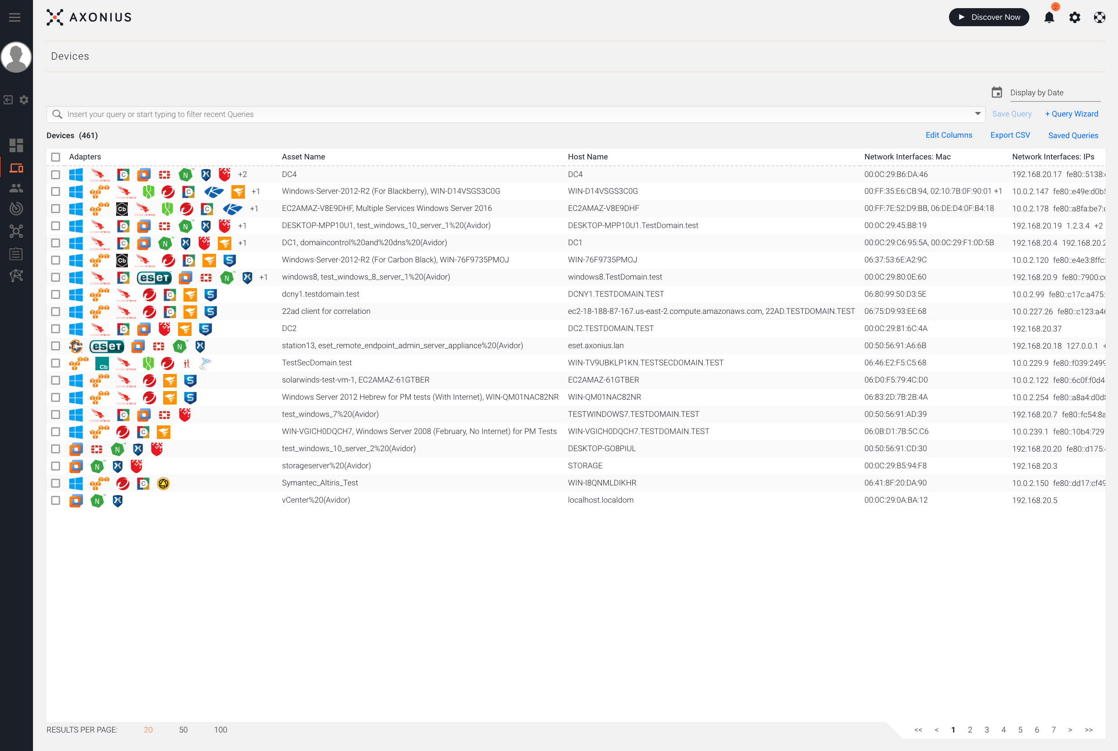Click Symantec yellow icon in Symantec_Altiris_Test row
Viewport: 1118px width, 751px height.
point(164,484)
